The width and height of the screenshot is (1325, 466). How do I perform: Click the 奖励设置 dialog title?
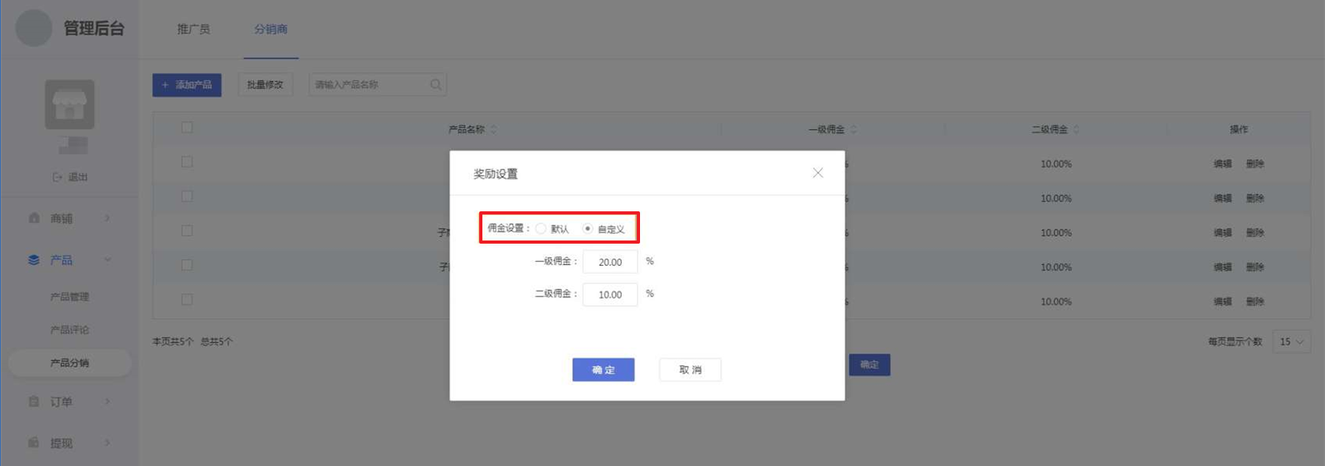point(495,174)
